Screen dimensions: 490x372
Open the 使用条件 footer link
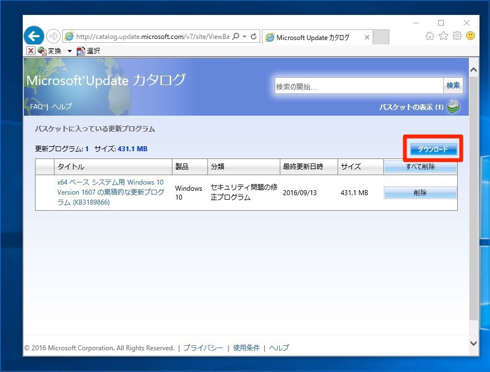point(246,348)
